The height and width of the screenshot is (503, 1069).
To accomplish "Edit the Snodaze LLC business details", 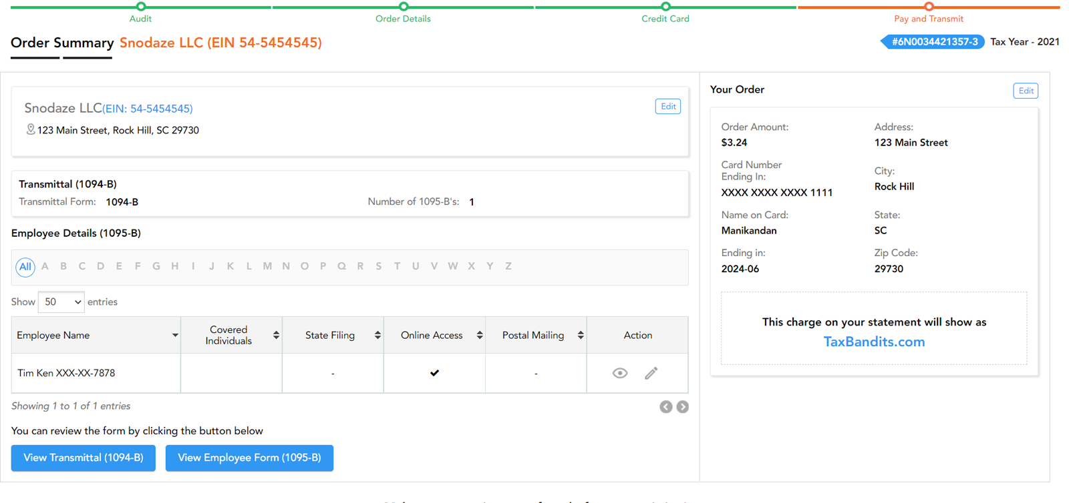I will click(x=668, y=106).
